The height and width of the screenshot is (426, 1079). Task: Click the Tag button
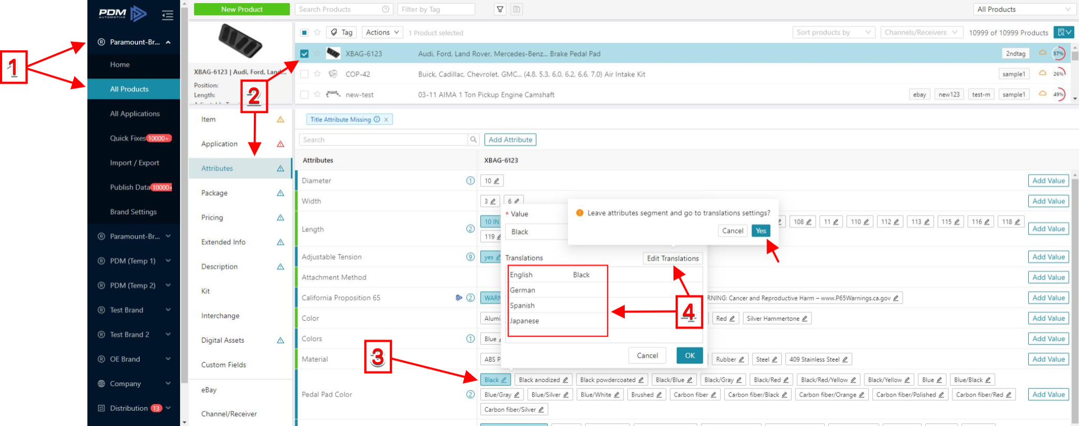click(341, 32)
